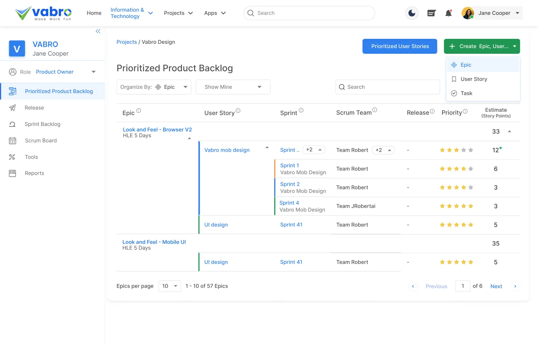Toggle dark mode moon icon

pos(412,13)
